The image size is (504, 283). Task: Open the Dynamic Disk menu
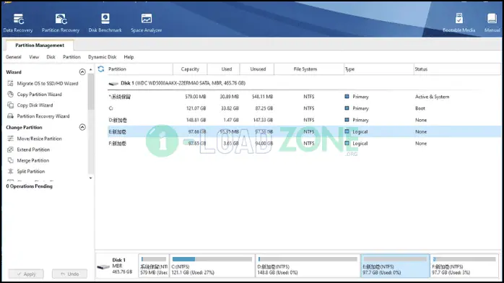103,57
